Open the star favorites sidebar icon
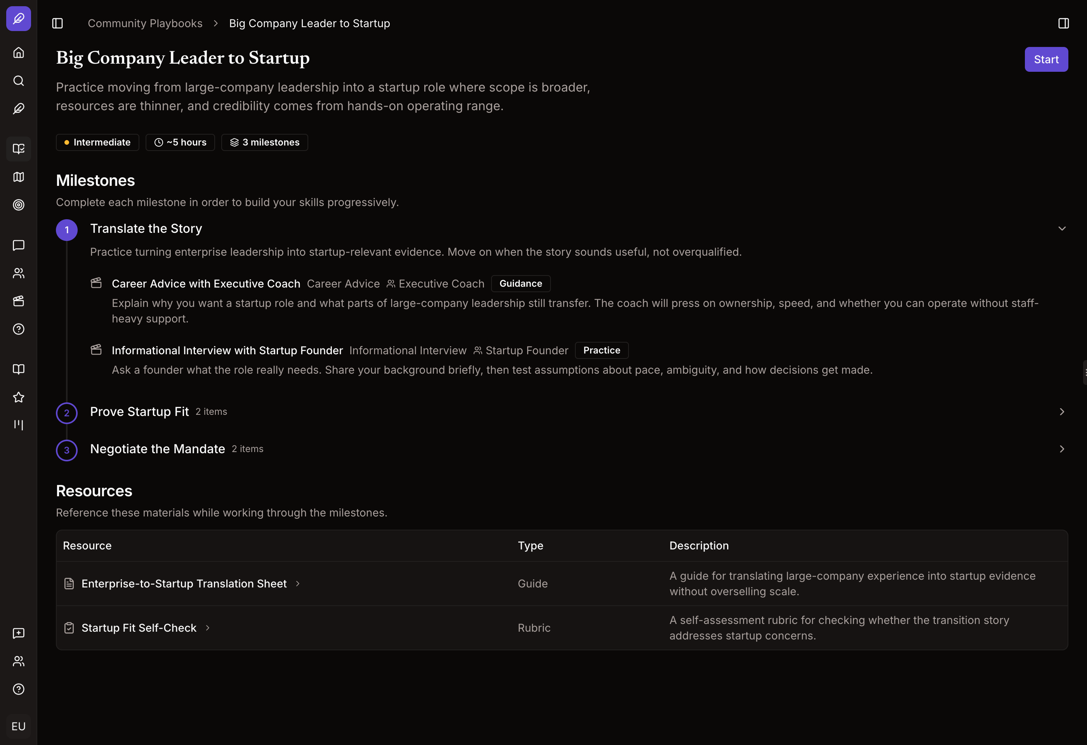 coord(19,397)
